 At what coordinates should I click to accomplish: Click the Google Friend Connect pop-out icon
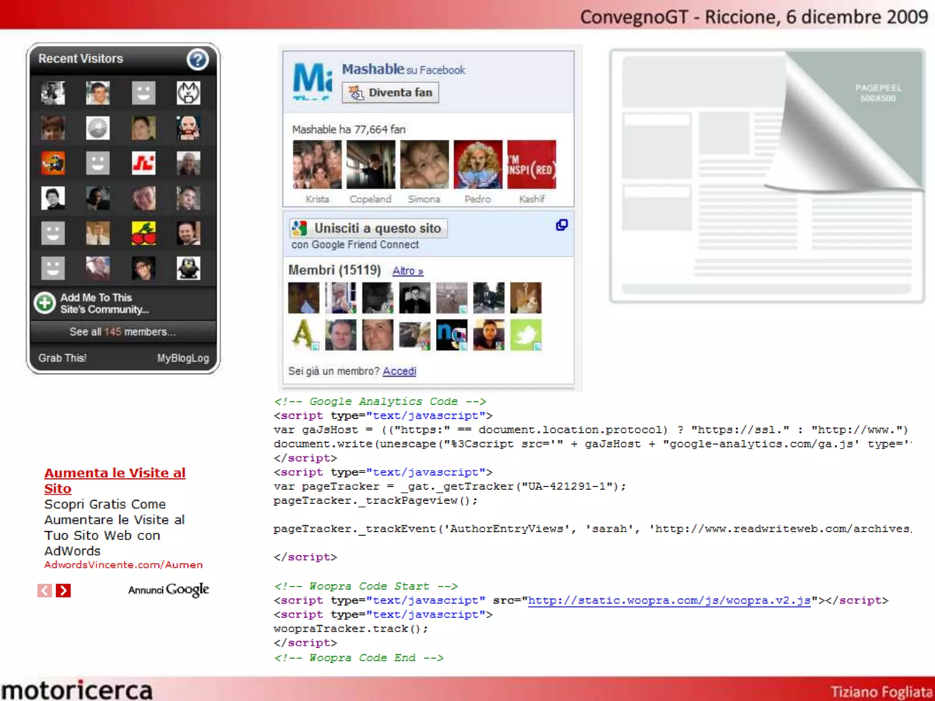pos(562,225)
